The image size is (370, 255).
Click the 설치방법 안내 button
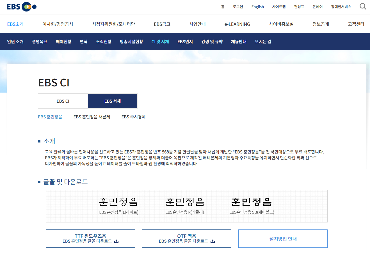tap(283, 238)
